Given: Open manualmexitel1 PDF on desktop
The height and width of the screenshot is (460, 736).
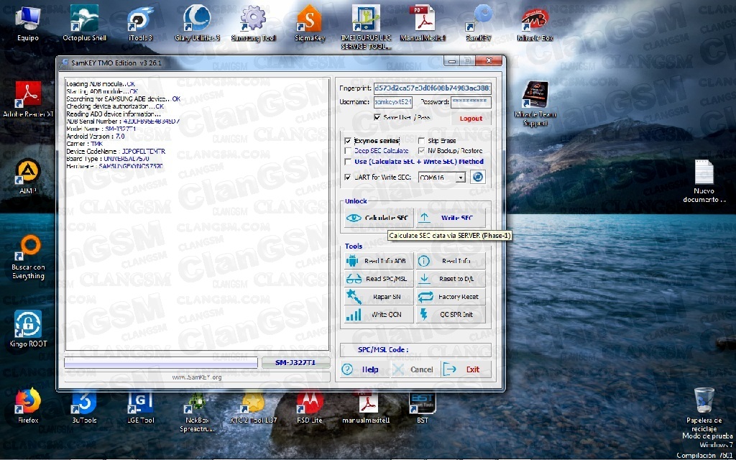Looking at the screenshot, I should coord(366,408).
